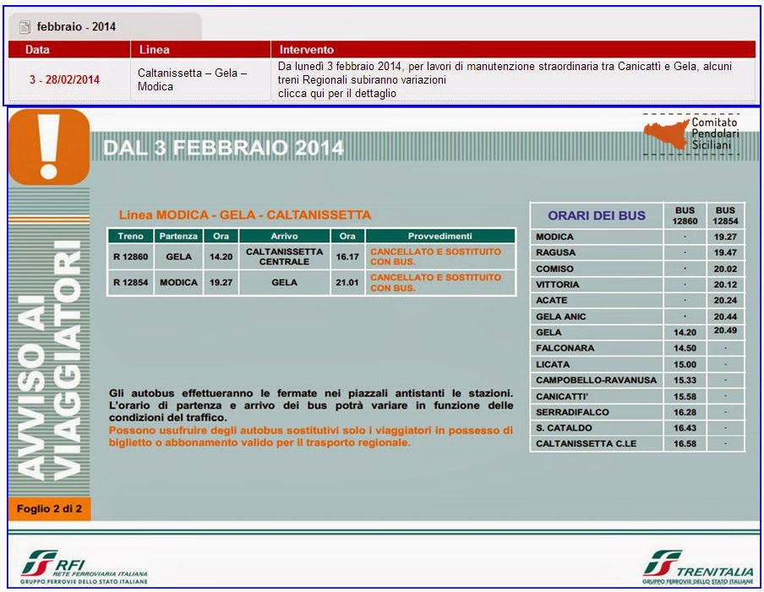The image size is (764, 592).
Task: Click bus time 19.47 for Ragusa
Action: click(x=725, y=253)
